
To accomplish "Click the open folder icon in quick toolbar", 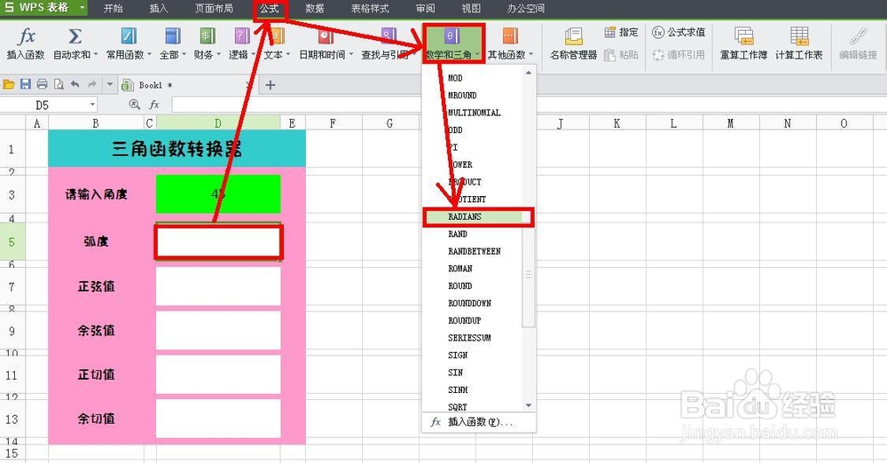I will 9,84.
